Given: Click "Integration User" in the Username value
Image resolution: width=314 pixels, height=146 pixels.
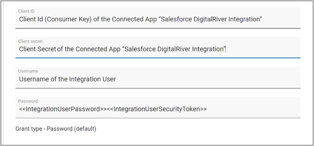Looking at the screenshot, I should tap(93, 79).
